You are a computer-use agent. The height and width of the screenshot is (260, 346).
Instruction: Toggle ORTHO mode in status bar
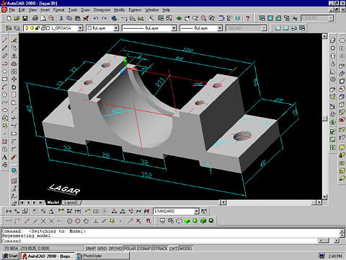(115, 248)
